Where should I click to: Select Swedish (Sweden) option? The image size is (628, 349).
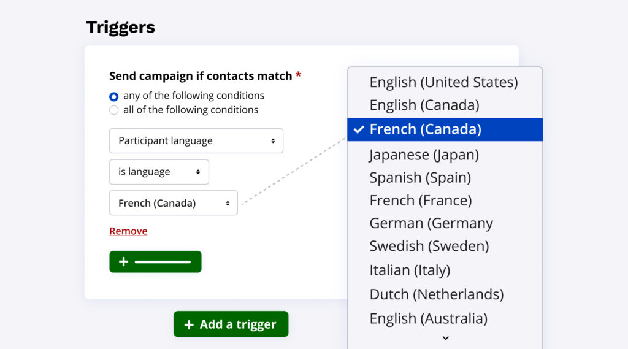(429, 246)
